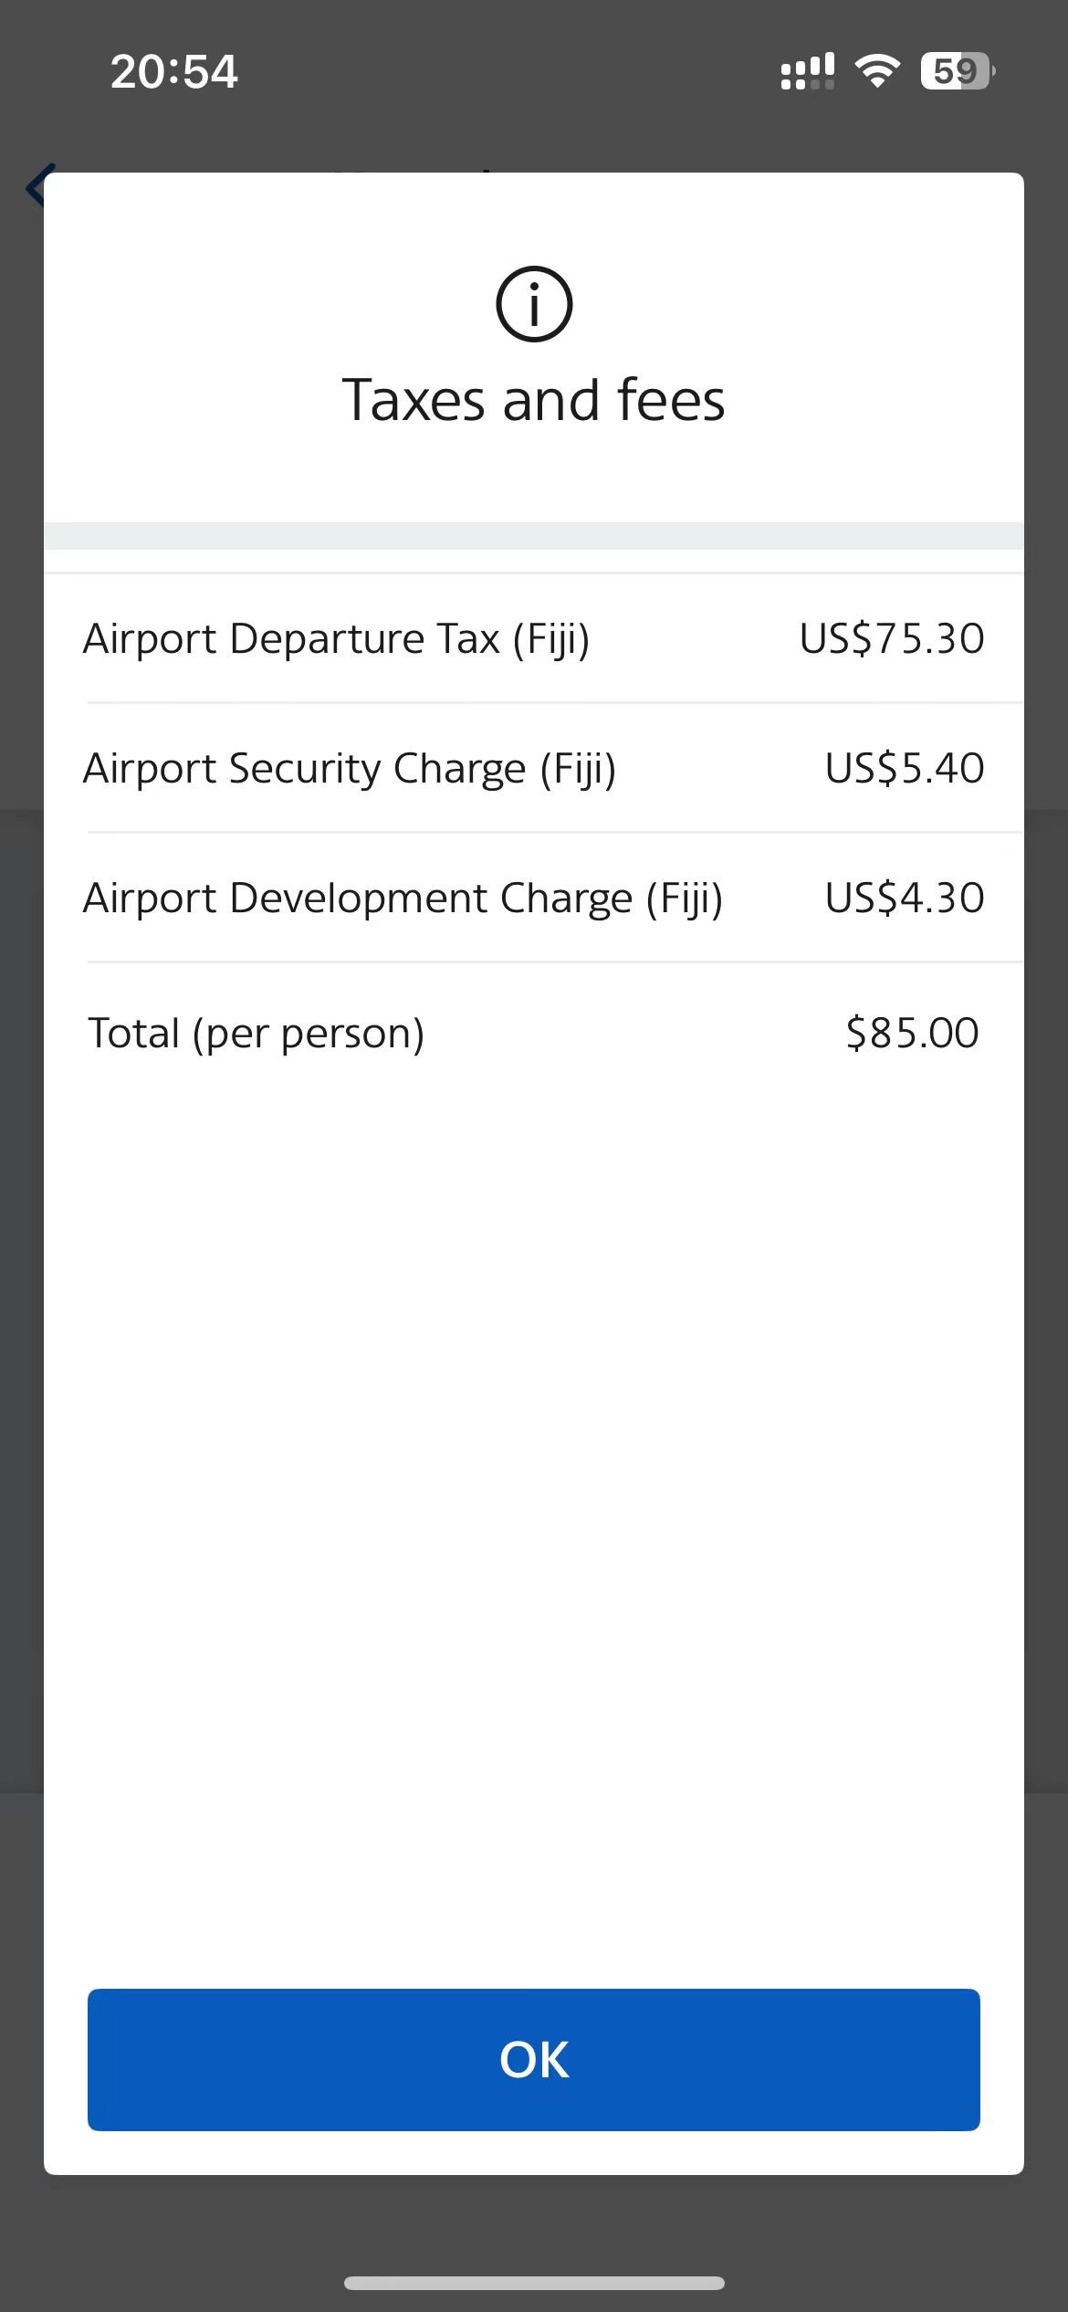The image size is (1068, 2312).
Task: Tap the gray divider strip below the header
Action: (534, 536)
